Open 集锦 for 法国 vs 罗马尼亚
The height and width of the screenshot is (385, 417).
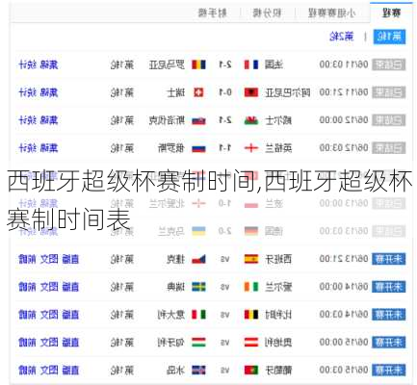tap(49, 64)
